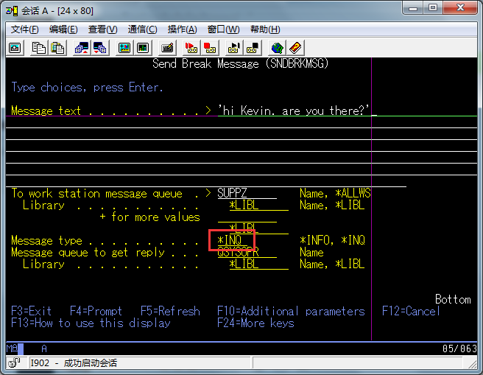Click 'Message queue to get reply' label
The width and height of the screenshot is (483, 375).
(x=88, y=253)
